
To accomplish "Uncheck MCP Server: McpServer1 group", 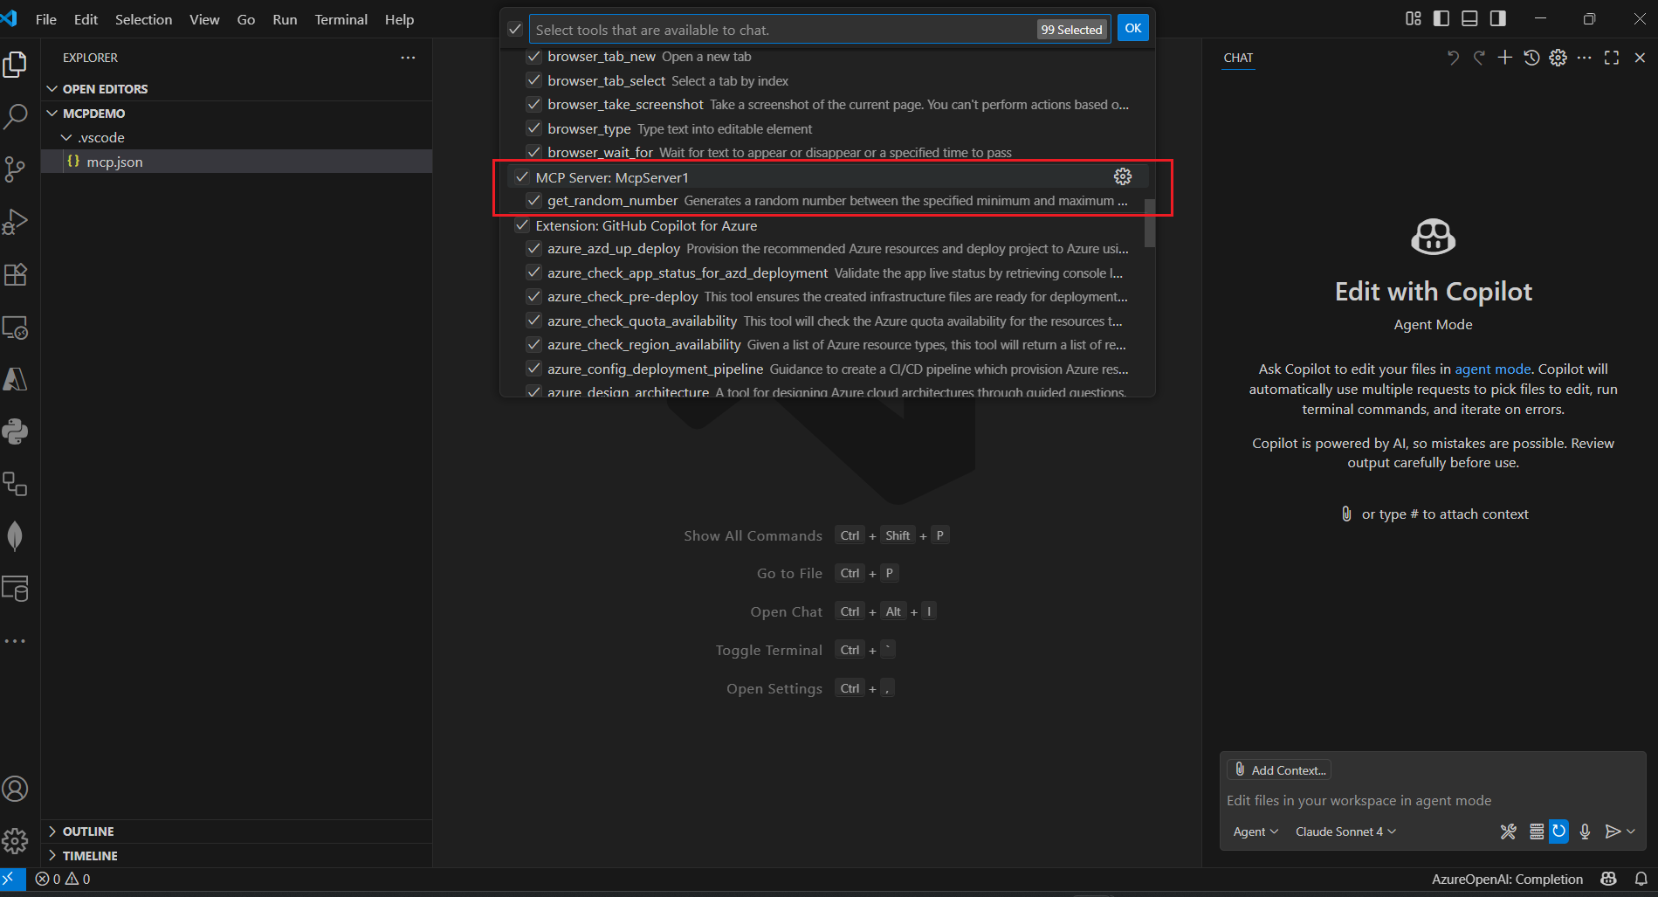I will 521,177.
